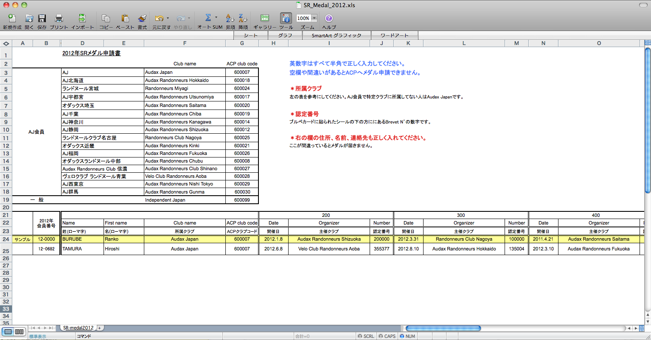
Task: Open the グラフ gallery tab
Action: tap(285, 35)
